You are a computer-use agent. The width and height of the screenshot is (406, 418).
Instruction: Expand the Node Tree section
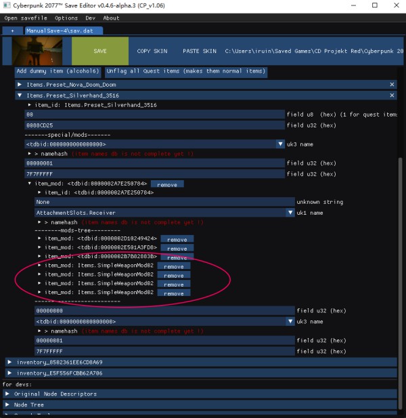pos(7,404)
